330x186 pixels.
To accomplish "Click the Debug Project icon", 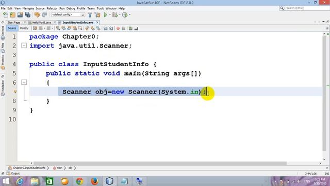I will [x=115, y=15].
